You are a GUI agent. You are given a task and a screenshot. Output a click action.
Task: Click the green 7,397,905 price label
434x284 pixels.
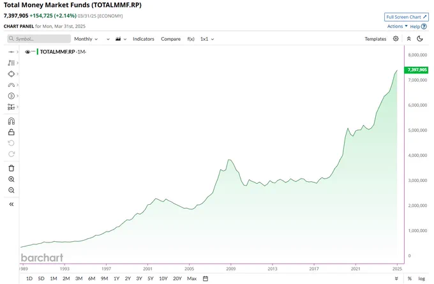click(x=416, y=70)
